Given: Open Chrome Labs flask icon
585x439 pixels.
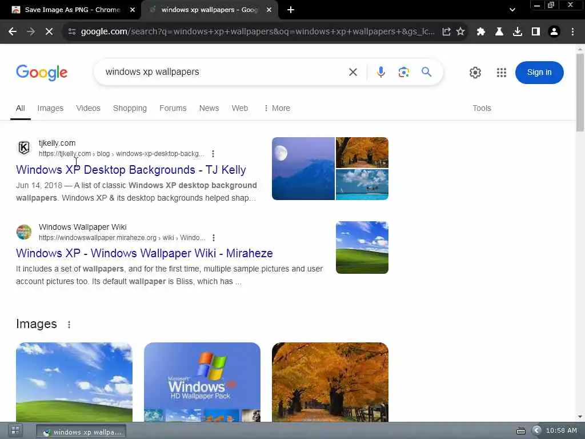Looking at the screenshot, I should (x=499, y=32).
